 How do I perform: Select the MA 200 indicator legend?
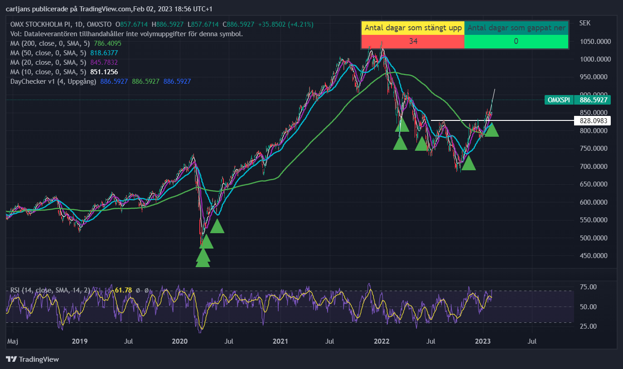point(66,43)
